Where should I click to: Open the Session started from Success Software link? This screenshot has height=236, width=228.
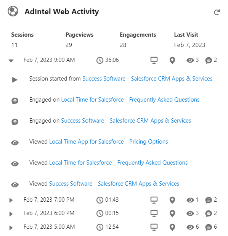click(147, 79)
